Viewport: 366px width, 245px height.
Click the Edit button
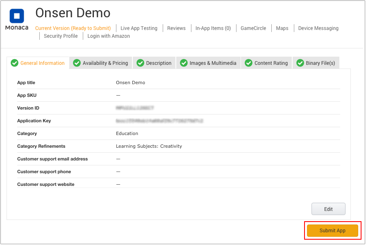click(328, 209)
